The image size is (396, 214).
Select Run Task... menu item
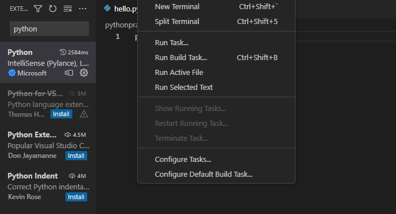pyautogui.click(x=216, y=43)
